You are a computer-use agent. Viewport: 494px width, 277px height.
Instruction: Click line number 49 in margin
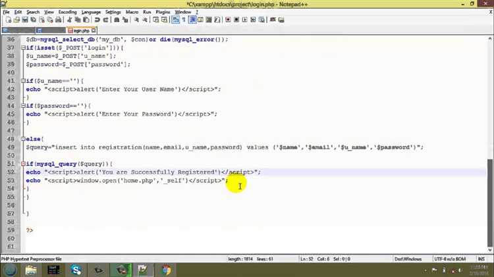click(x=11, y=147)
